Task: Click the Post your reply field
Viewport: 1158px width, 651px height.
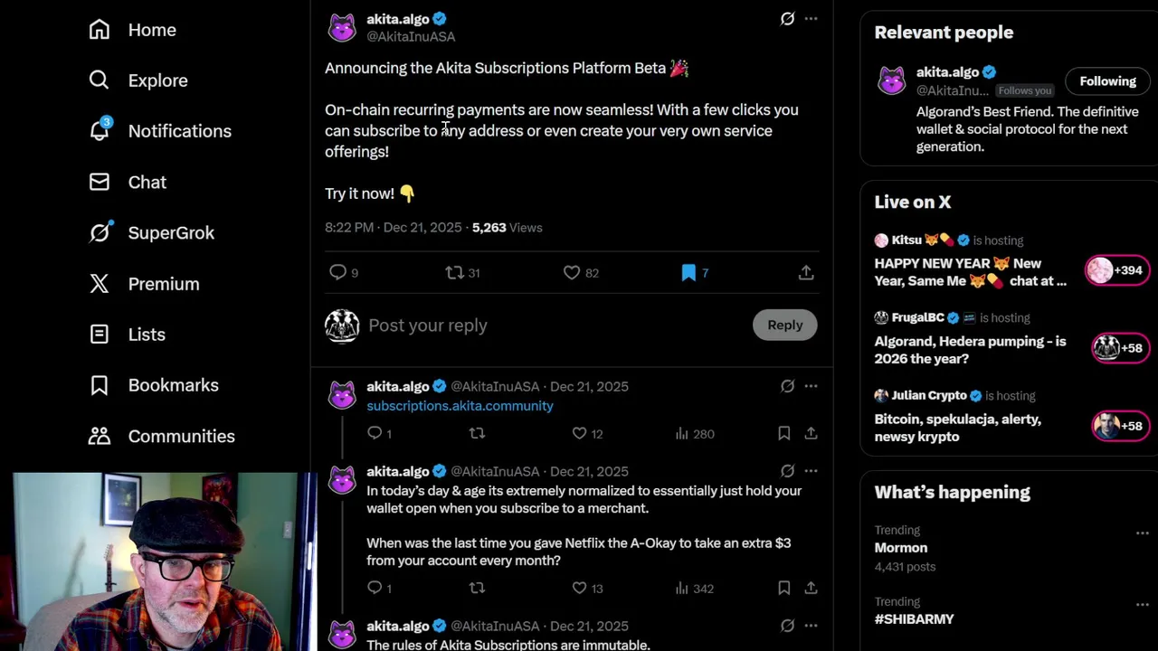Action: pyautogui.click(x=543, y=325)
